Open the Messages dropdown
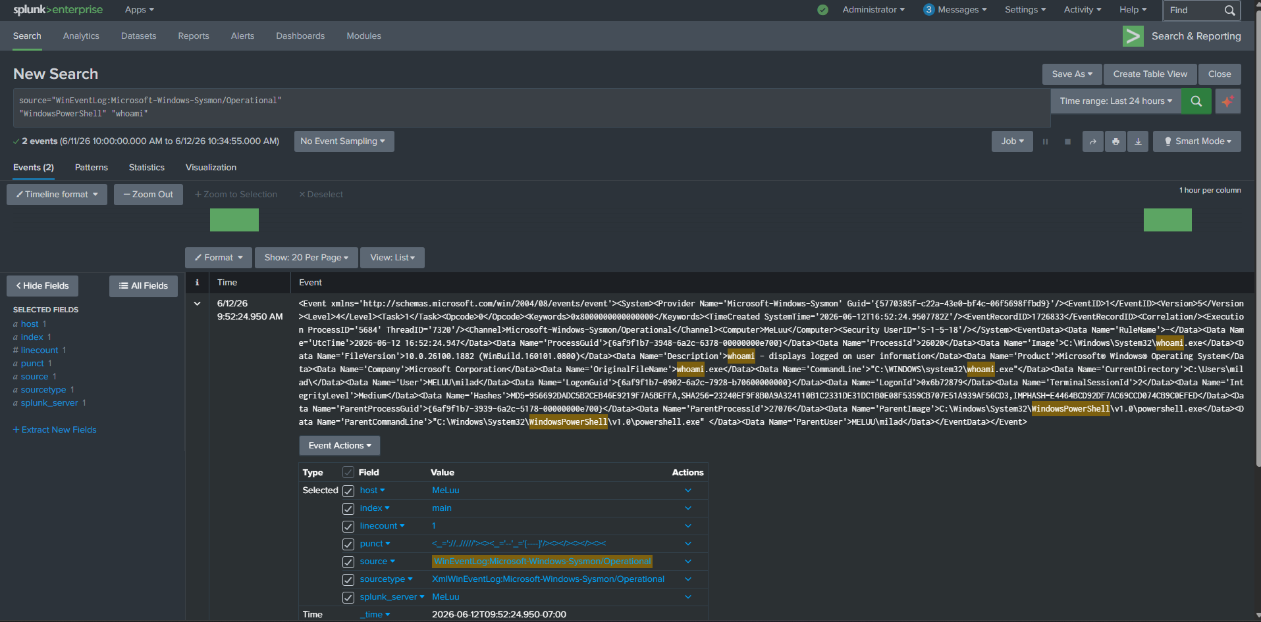 pos(955,10)
